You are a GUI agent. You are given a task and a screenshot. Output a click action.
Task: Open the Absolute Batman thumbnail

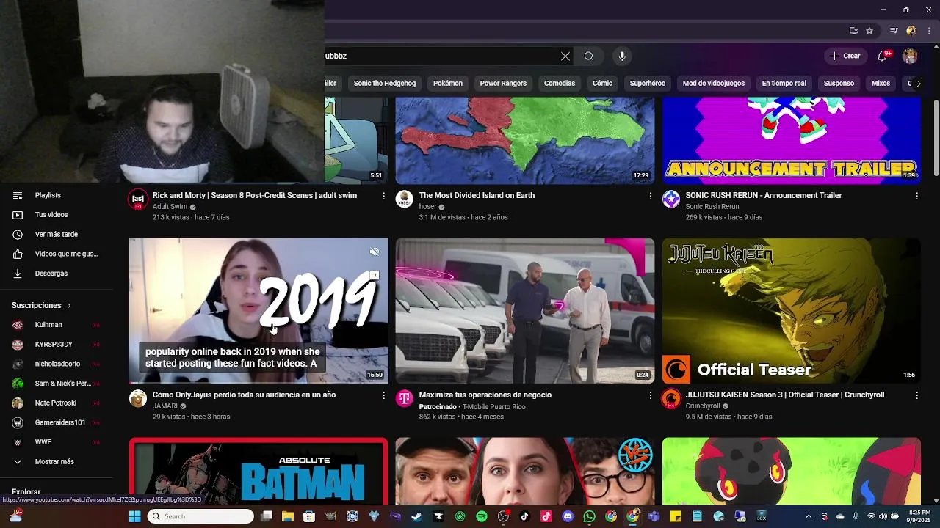pyautogui.click(x=258, y=472)
